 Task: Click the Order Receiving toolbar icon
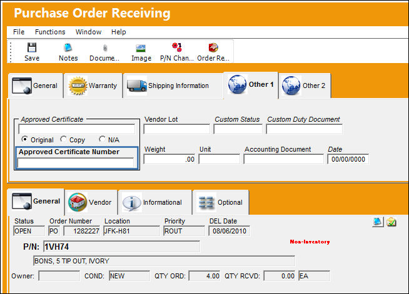(x=213, y=47)
